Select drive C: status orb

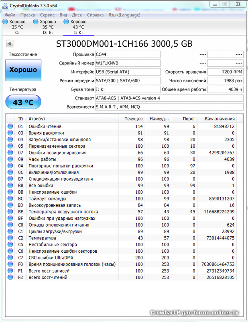6,22
